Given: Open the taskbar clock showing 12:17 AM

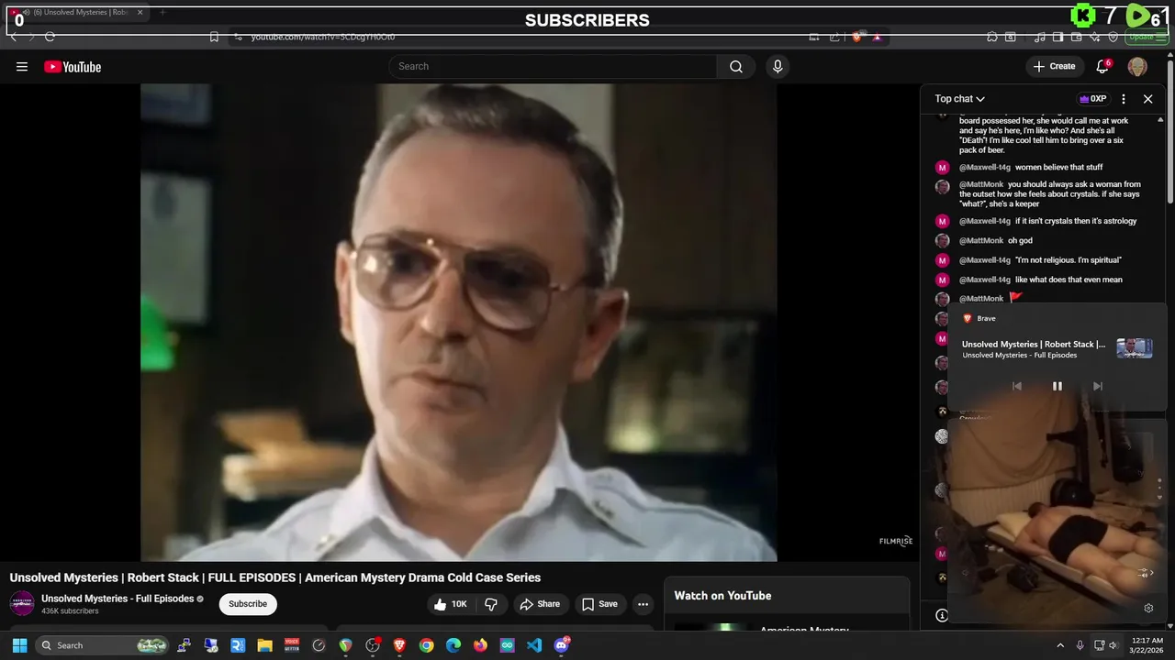Looking at the screenshot, I should 1147,645.
